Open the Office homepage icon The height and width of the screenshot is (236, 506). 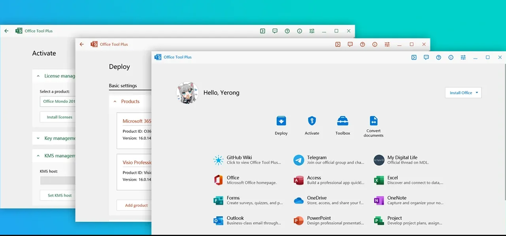click(218, 180)
